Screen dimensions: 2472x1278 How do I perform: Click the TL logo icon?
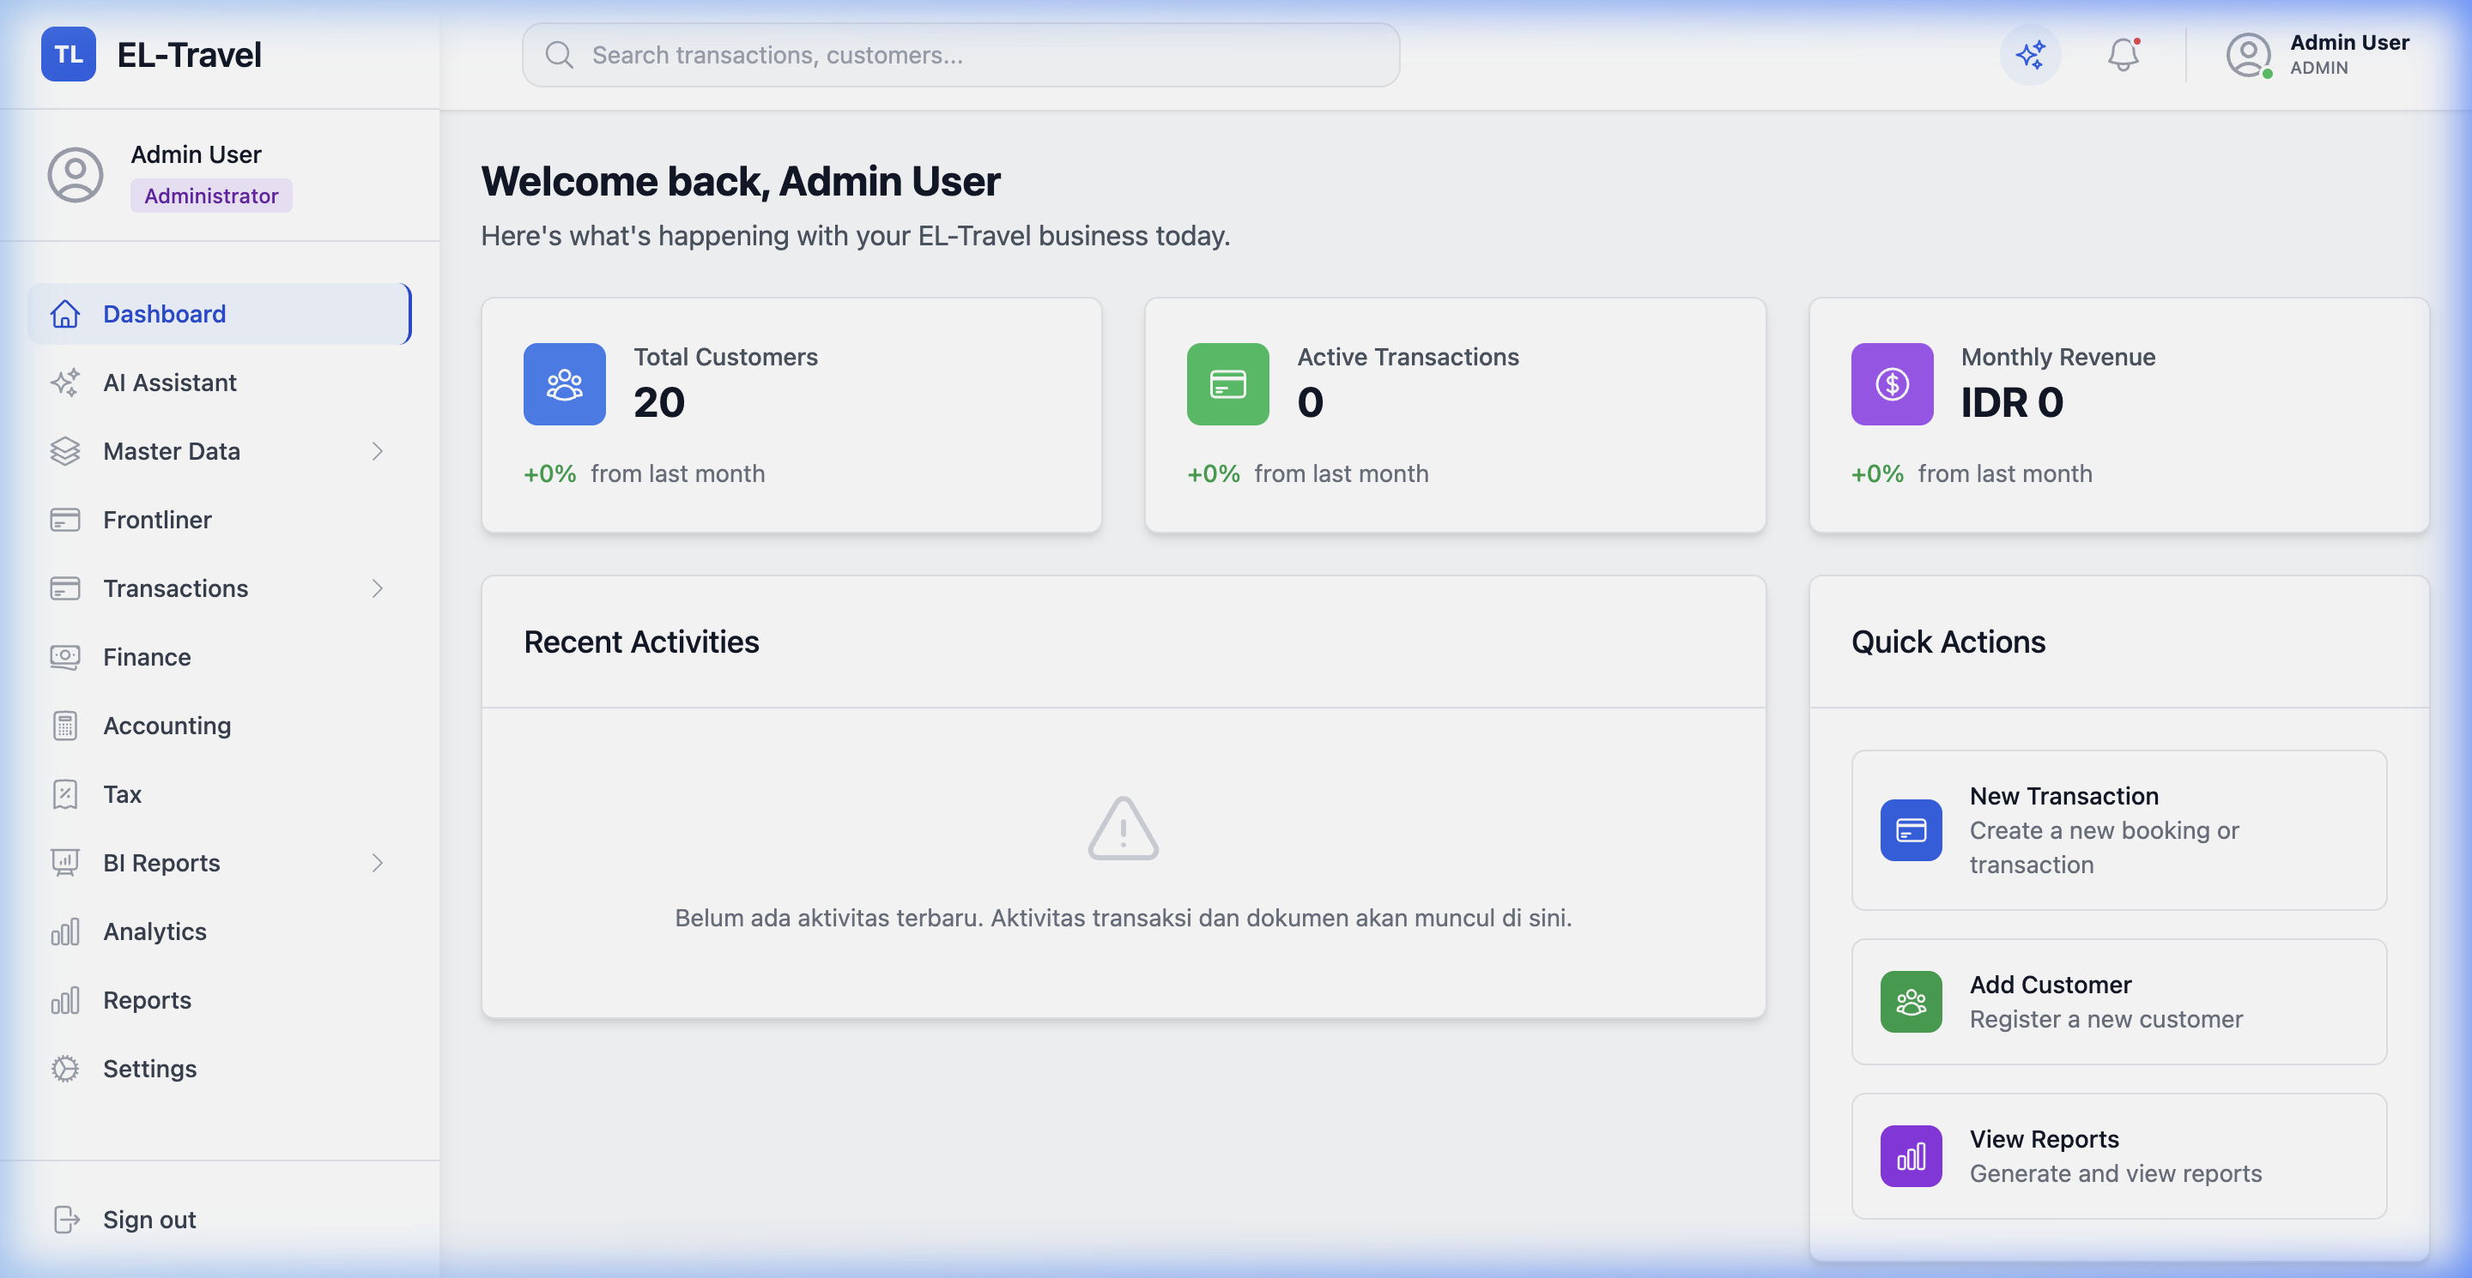[68, 55]
